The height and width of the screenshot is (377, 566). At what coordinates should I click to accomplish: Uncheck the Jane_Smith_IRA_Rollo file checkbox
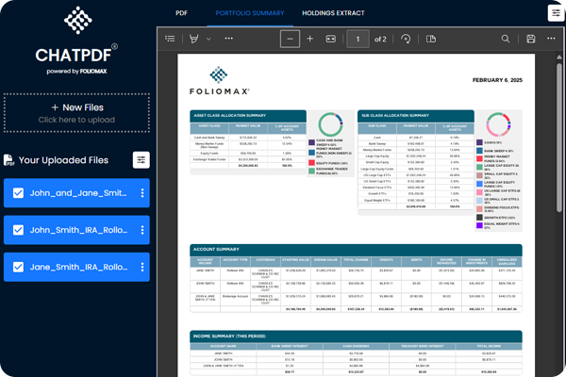(x=19, y=267)
